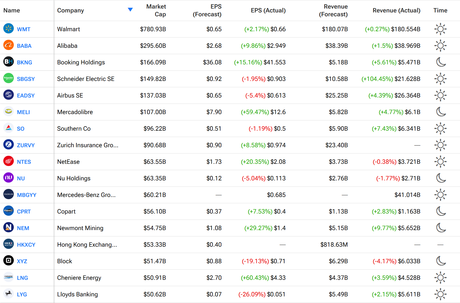Open the BABA ticker link
This screenshot has height=303, width=460.
tap(24, 46)
